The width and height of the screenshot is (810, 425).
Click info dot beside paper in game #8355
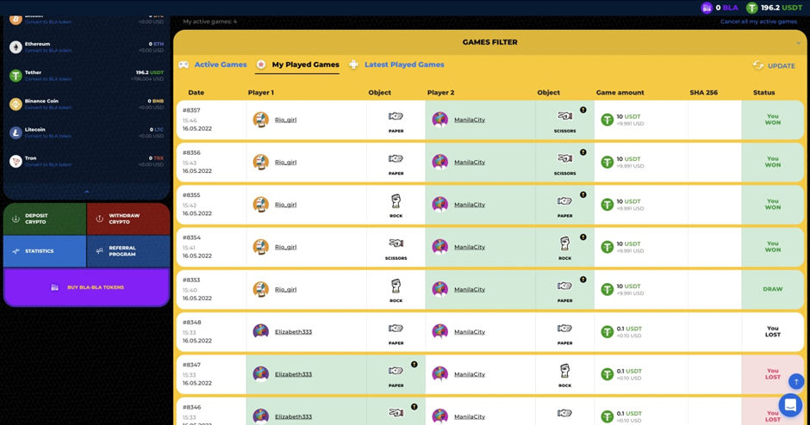point(583,195)
